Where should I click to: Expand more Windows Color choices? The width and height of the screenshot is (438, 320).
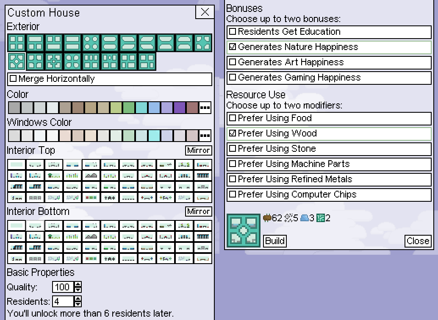click(x=205, y=136)
